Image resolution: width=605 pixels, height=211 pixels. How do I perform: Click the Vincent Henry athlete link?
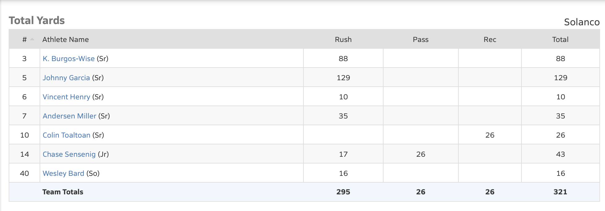(x=67, y=97)
